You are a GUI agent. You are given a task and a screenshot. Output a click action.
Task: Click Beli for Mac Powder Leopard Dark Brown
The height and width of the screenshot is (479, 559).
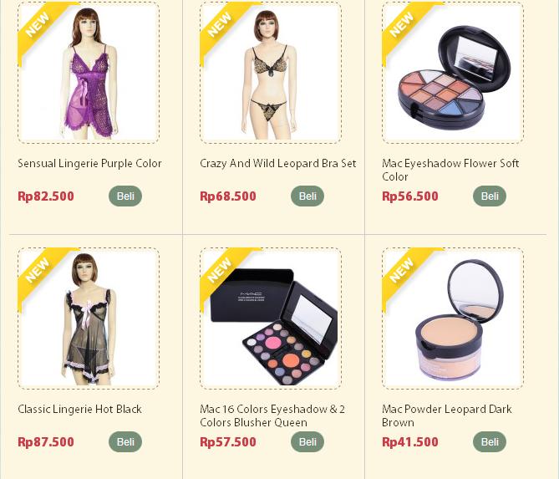[x=490, y=442]
